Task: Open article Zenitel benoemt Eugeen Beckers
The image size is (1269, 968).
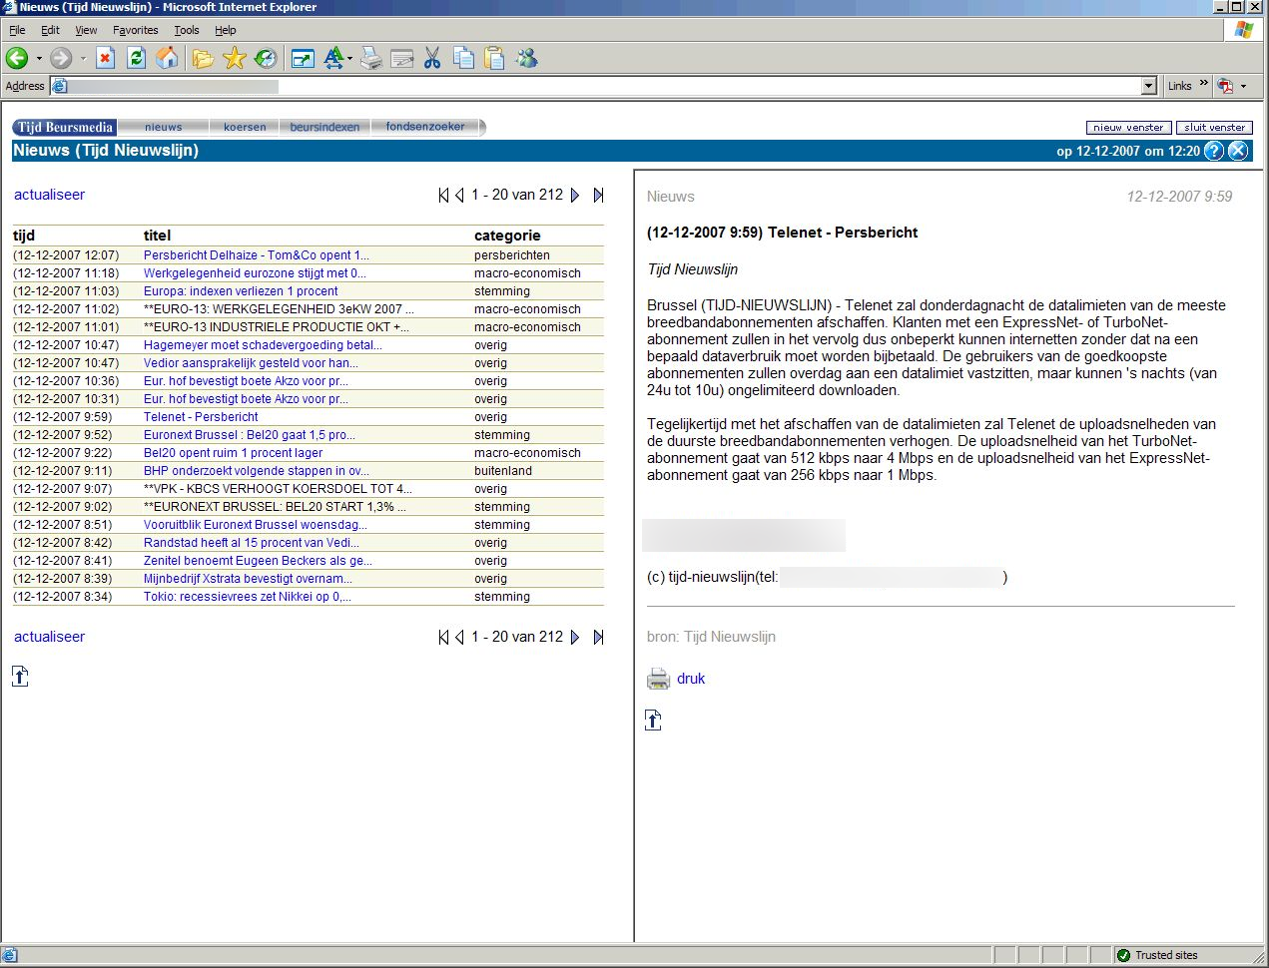Action: (x=258, y=561)
